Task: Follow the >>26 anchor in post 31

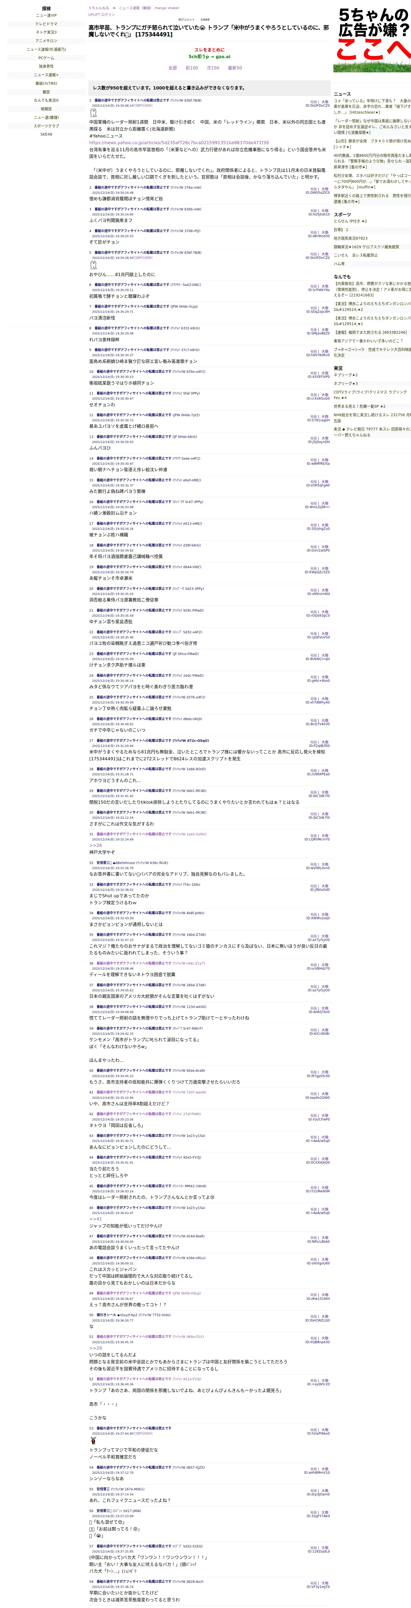Action: 95,845
